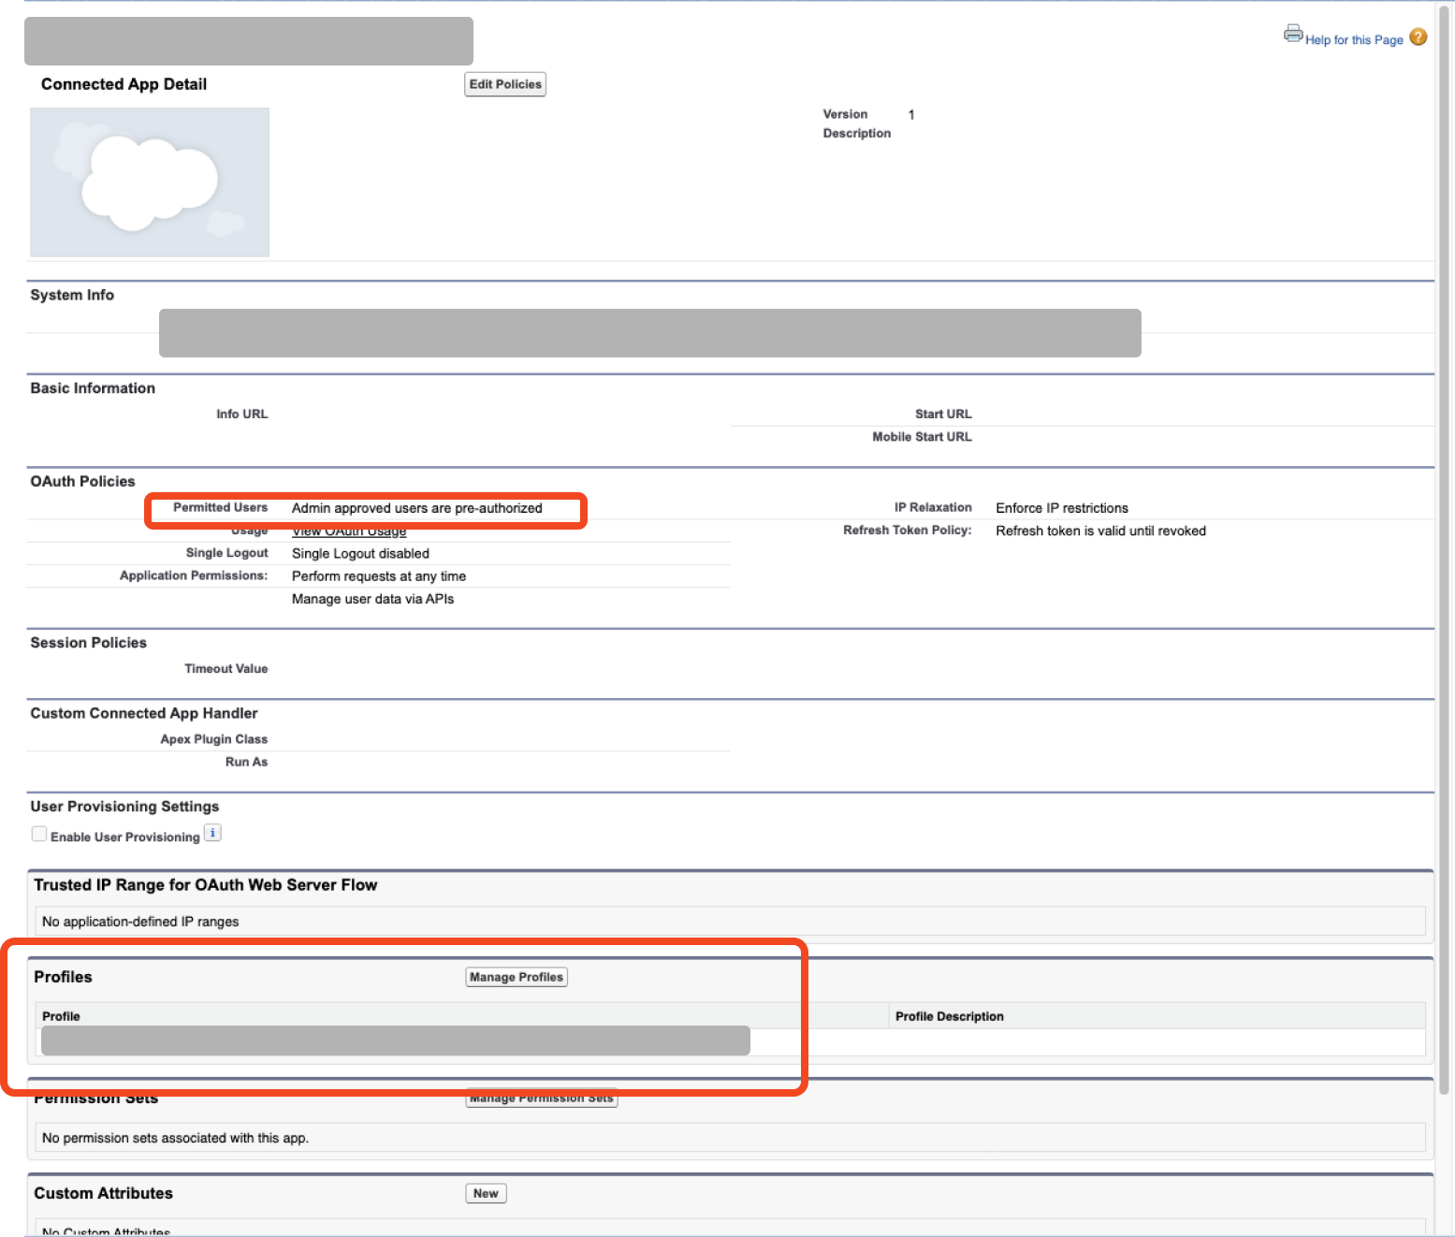Open Manage Profiles
The width and height of the screenshot is (1455, 1237).
point(516,976)
